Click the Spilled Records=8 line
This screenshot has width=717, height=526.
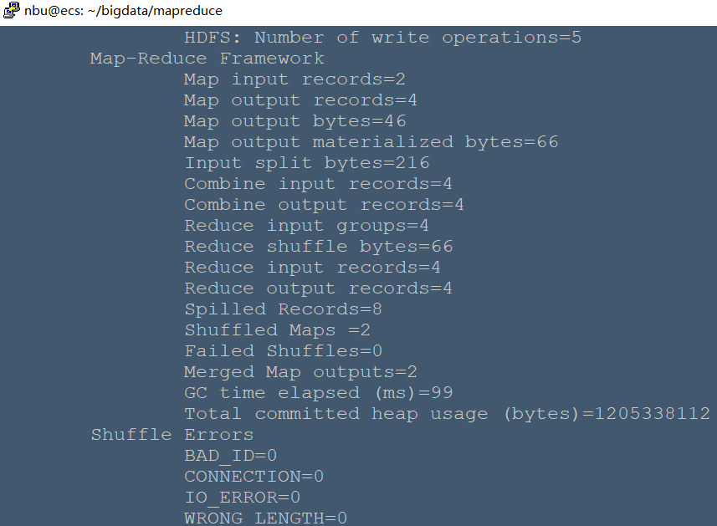283,309
